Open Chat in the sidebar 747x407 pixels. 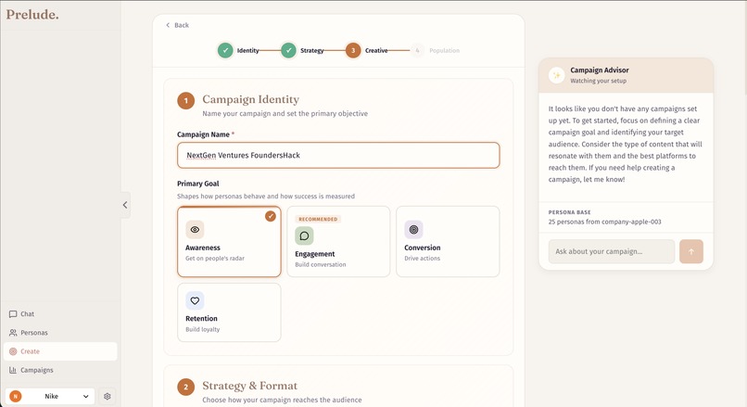tap(60, 314)
